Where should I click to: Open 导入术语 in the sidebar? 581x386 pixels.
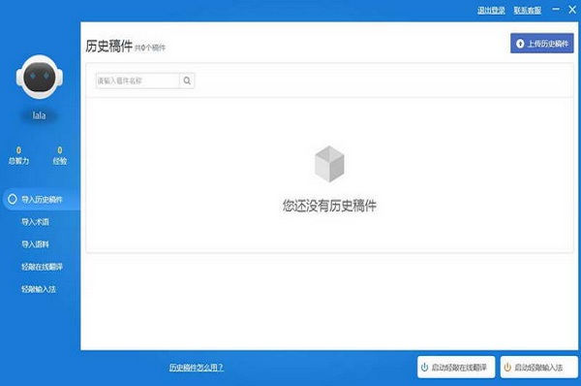coord(35,222)
